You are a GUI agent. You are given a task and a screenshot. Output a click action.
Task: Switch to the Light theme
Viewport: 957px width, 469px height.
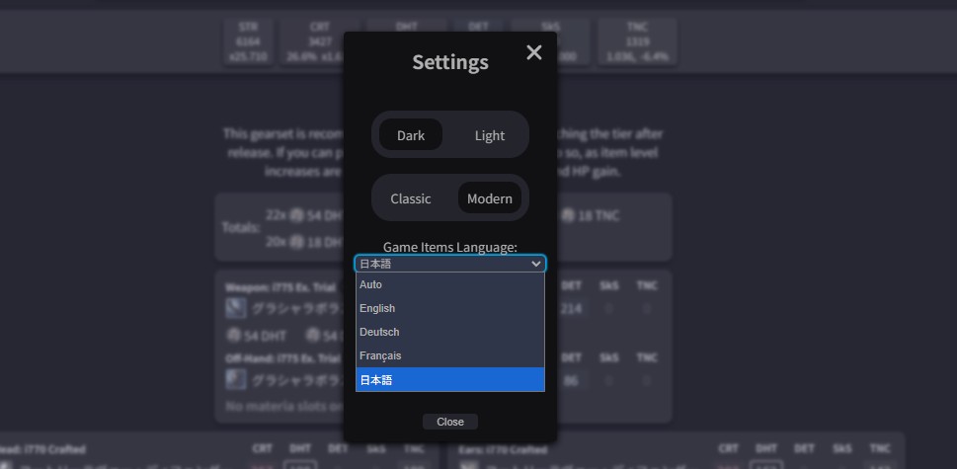tap(489, 135)
